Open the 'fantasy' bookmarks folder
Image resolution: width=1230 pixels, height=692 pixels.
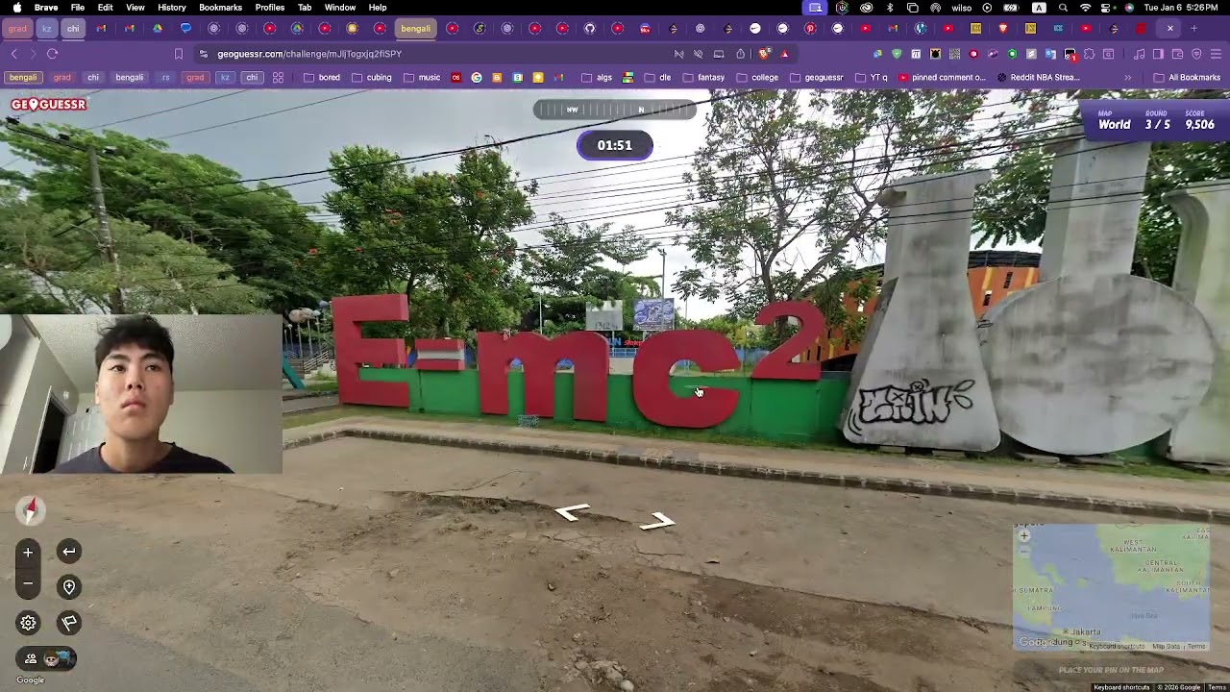tap(703, 77)
